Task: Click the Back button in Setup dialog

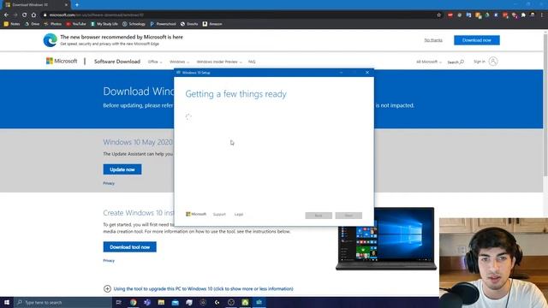Action: click(319, 216)
